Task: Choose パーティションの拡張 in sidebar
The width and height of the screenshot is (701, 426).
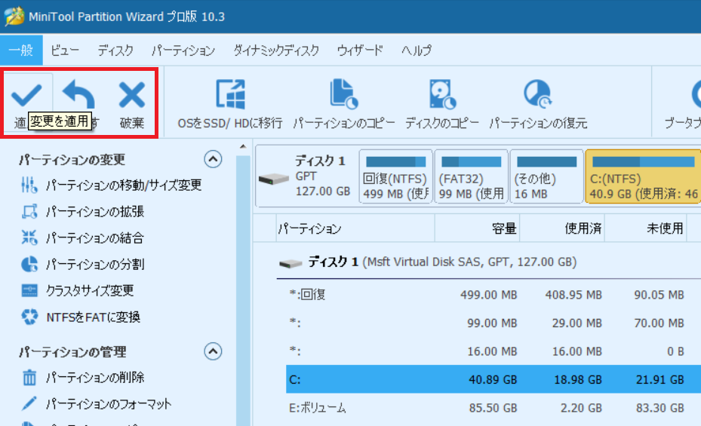Action: point(82,211)
